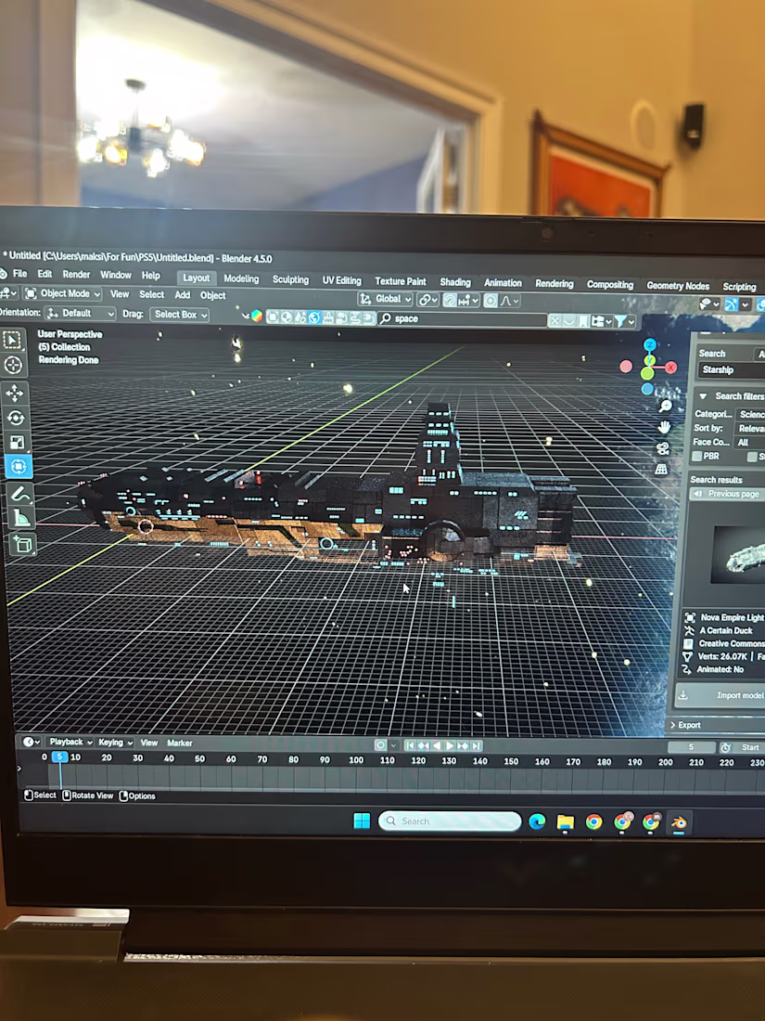Screen dimensions: 765x1021
Task: Open File Explorer from the taskbar
Action: click(x=566, y=822)
